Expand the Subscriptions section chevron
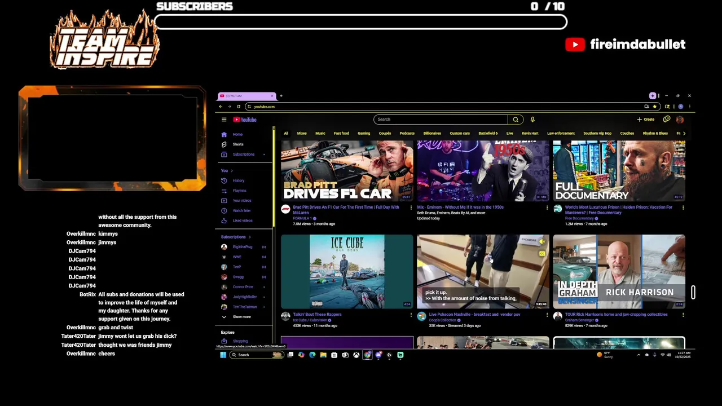The width and height of the screenshot is (722, 406). (249, 237)
